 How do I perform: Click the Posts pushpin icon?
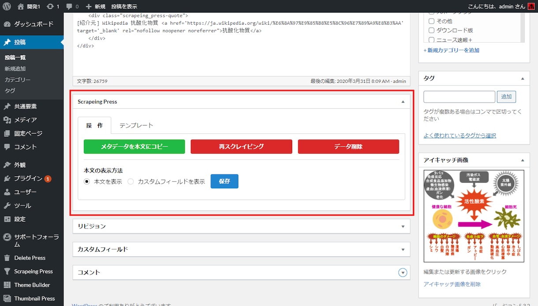7,42
